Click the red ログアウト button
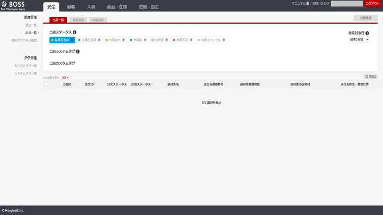 coord(373,3)
